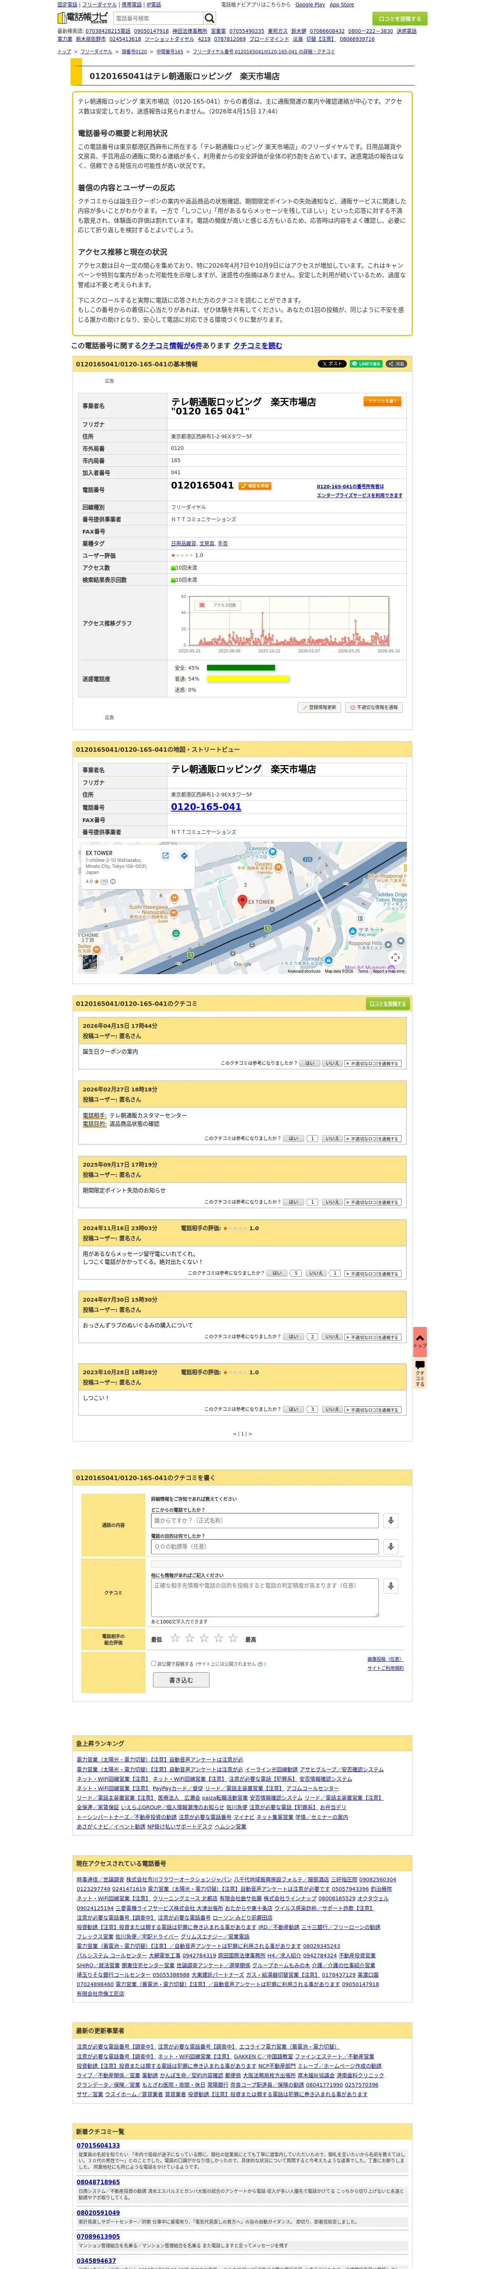Select the rating star next to 最低

click(x=175, y=1638)
